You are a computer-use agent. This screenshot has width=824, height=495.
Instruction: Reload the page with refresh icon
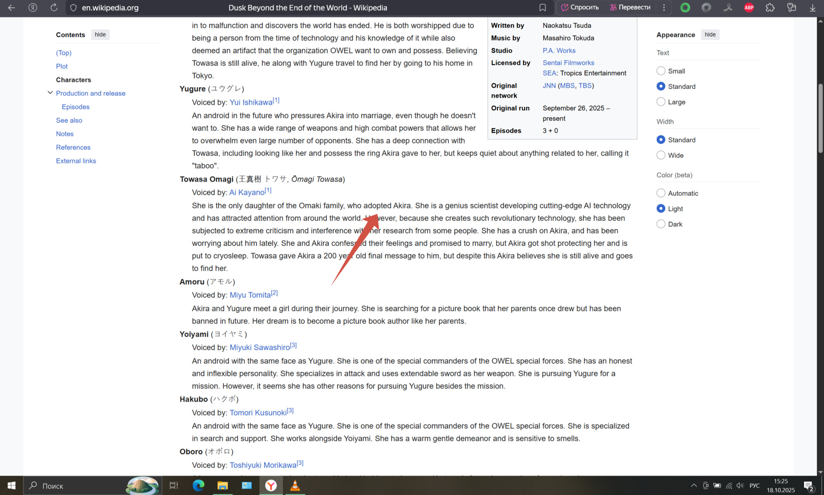click(x=54, y=8)
